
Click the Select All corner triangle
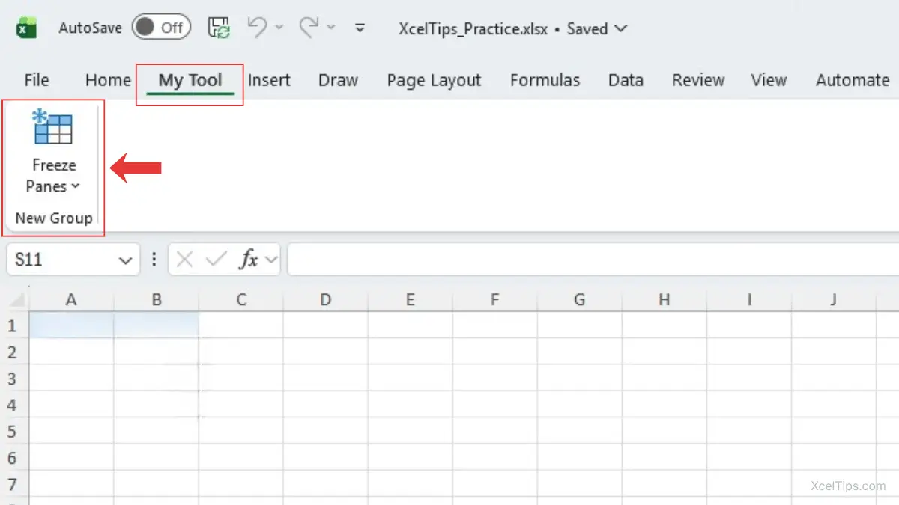(x=16, y=300)
